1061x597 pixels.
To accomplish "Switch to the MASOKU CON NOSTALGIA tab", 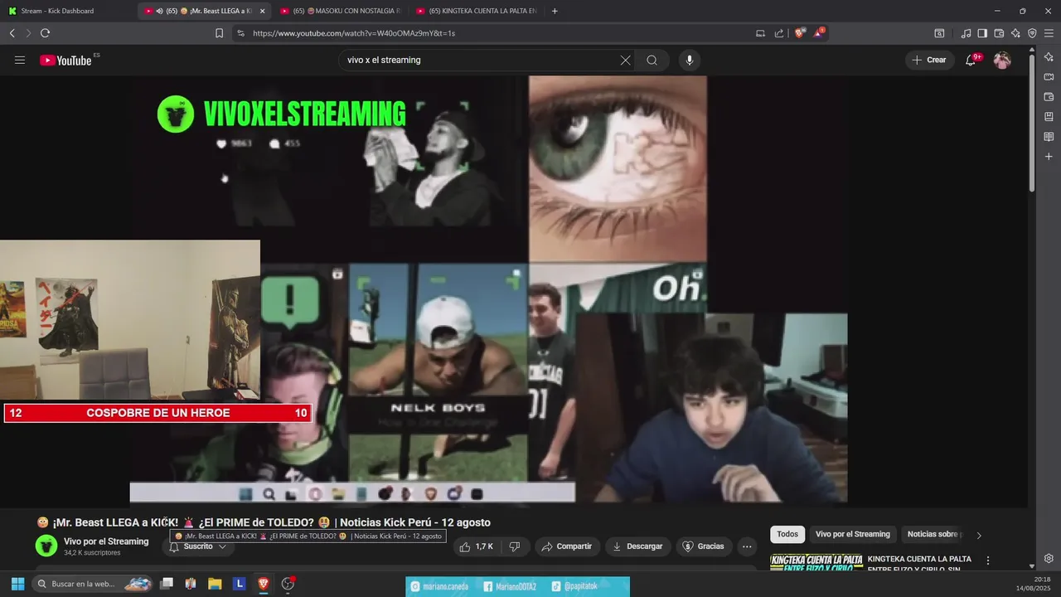I will [x=340, y=11].
